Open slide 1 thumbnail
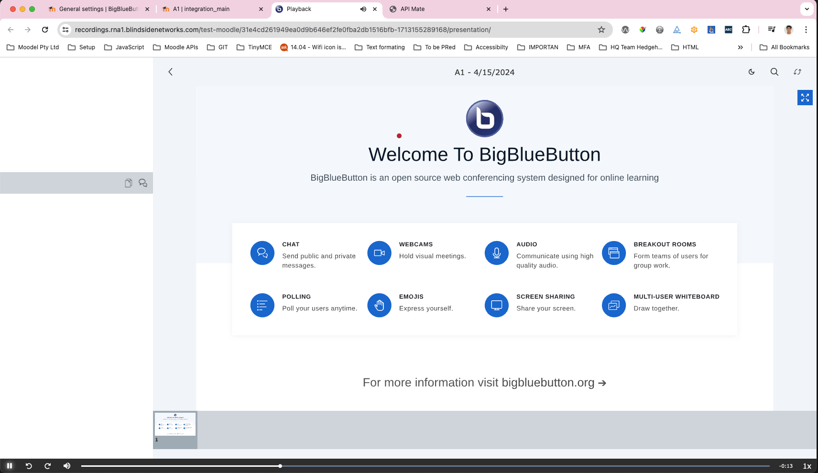818x473 pixels. pyautogui.click(x=175, y=429)
